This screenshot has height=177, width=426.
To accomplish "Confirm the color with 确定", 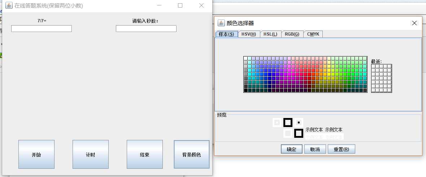I will [x=291, y=149].
